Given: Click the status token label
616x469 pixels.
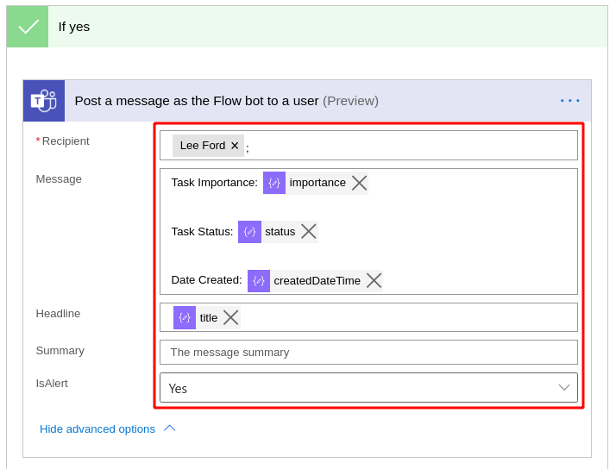Looking at the screenshot, I should coord(280,232).
